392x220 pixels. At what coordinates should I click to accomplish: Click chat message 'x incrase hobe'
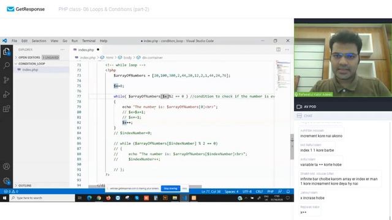coord(312,198)
